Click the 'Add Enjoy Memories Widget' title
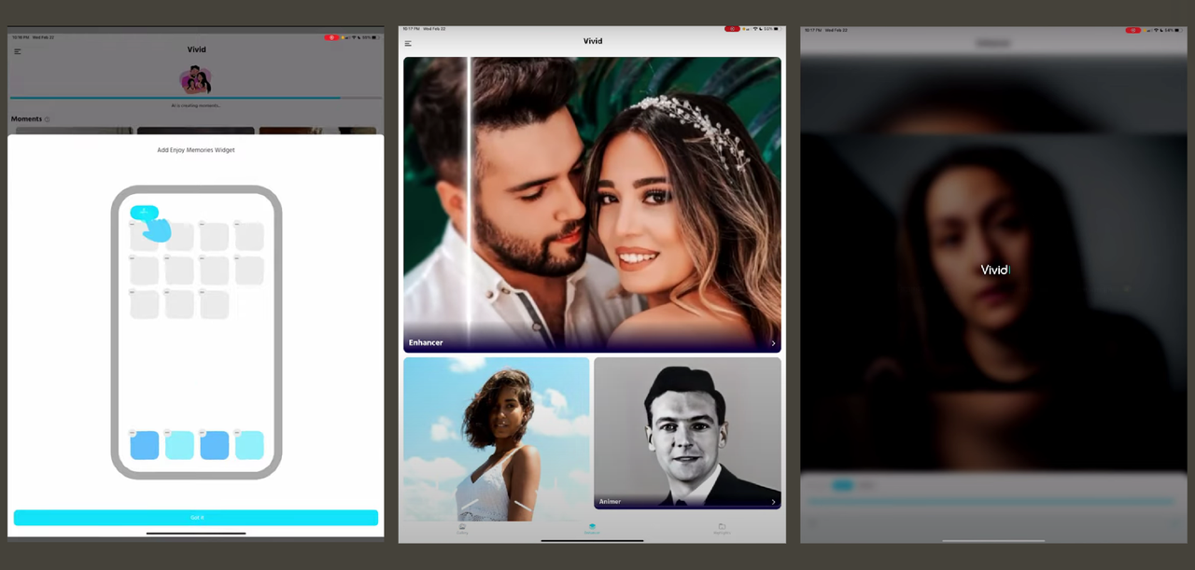The image size is (1195, 570). (x=196, y=149)
